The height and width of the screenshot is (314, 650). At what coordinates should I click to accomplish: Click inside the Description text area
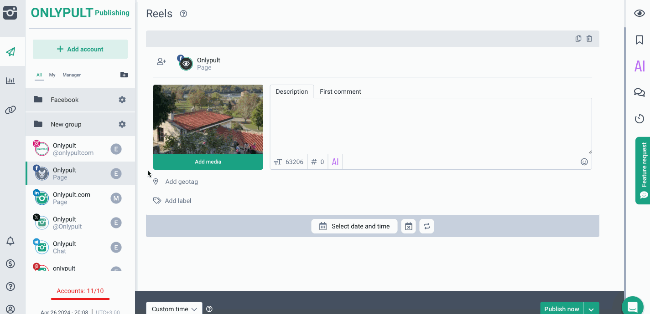point(431,126)
